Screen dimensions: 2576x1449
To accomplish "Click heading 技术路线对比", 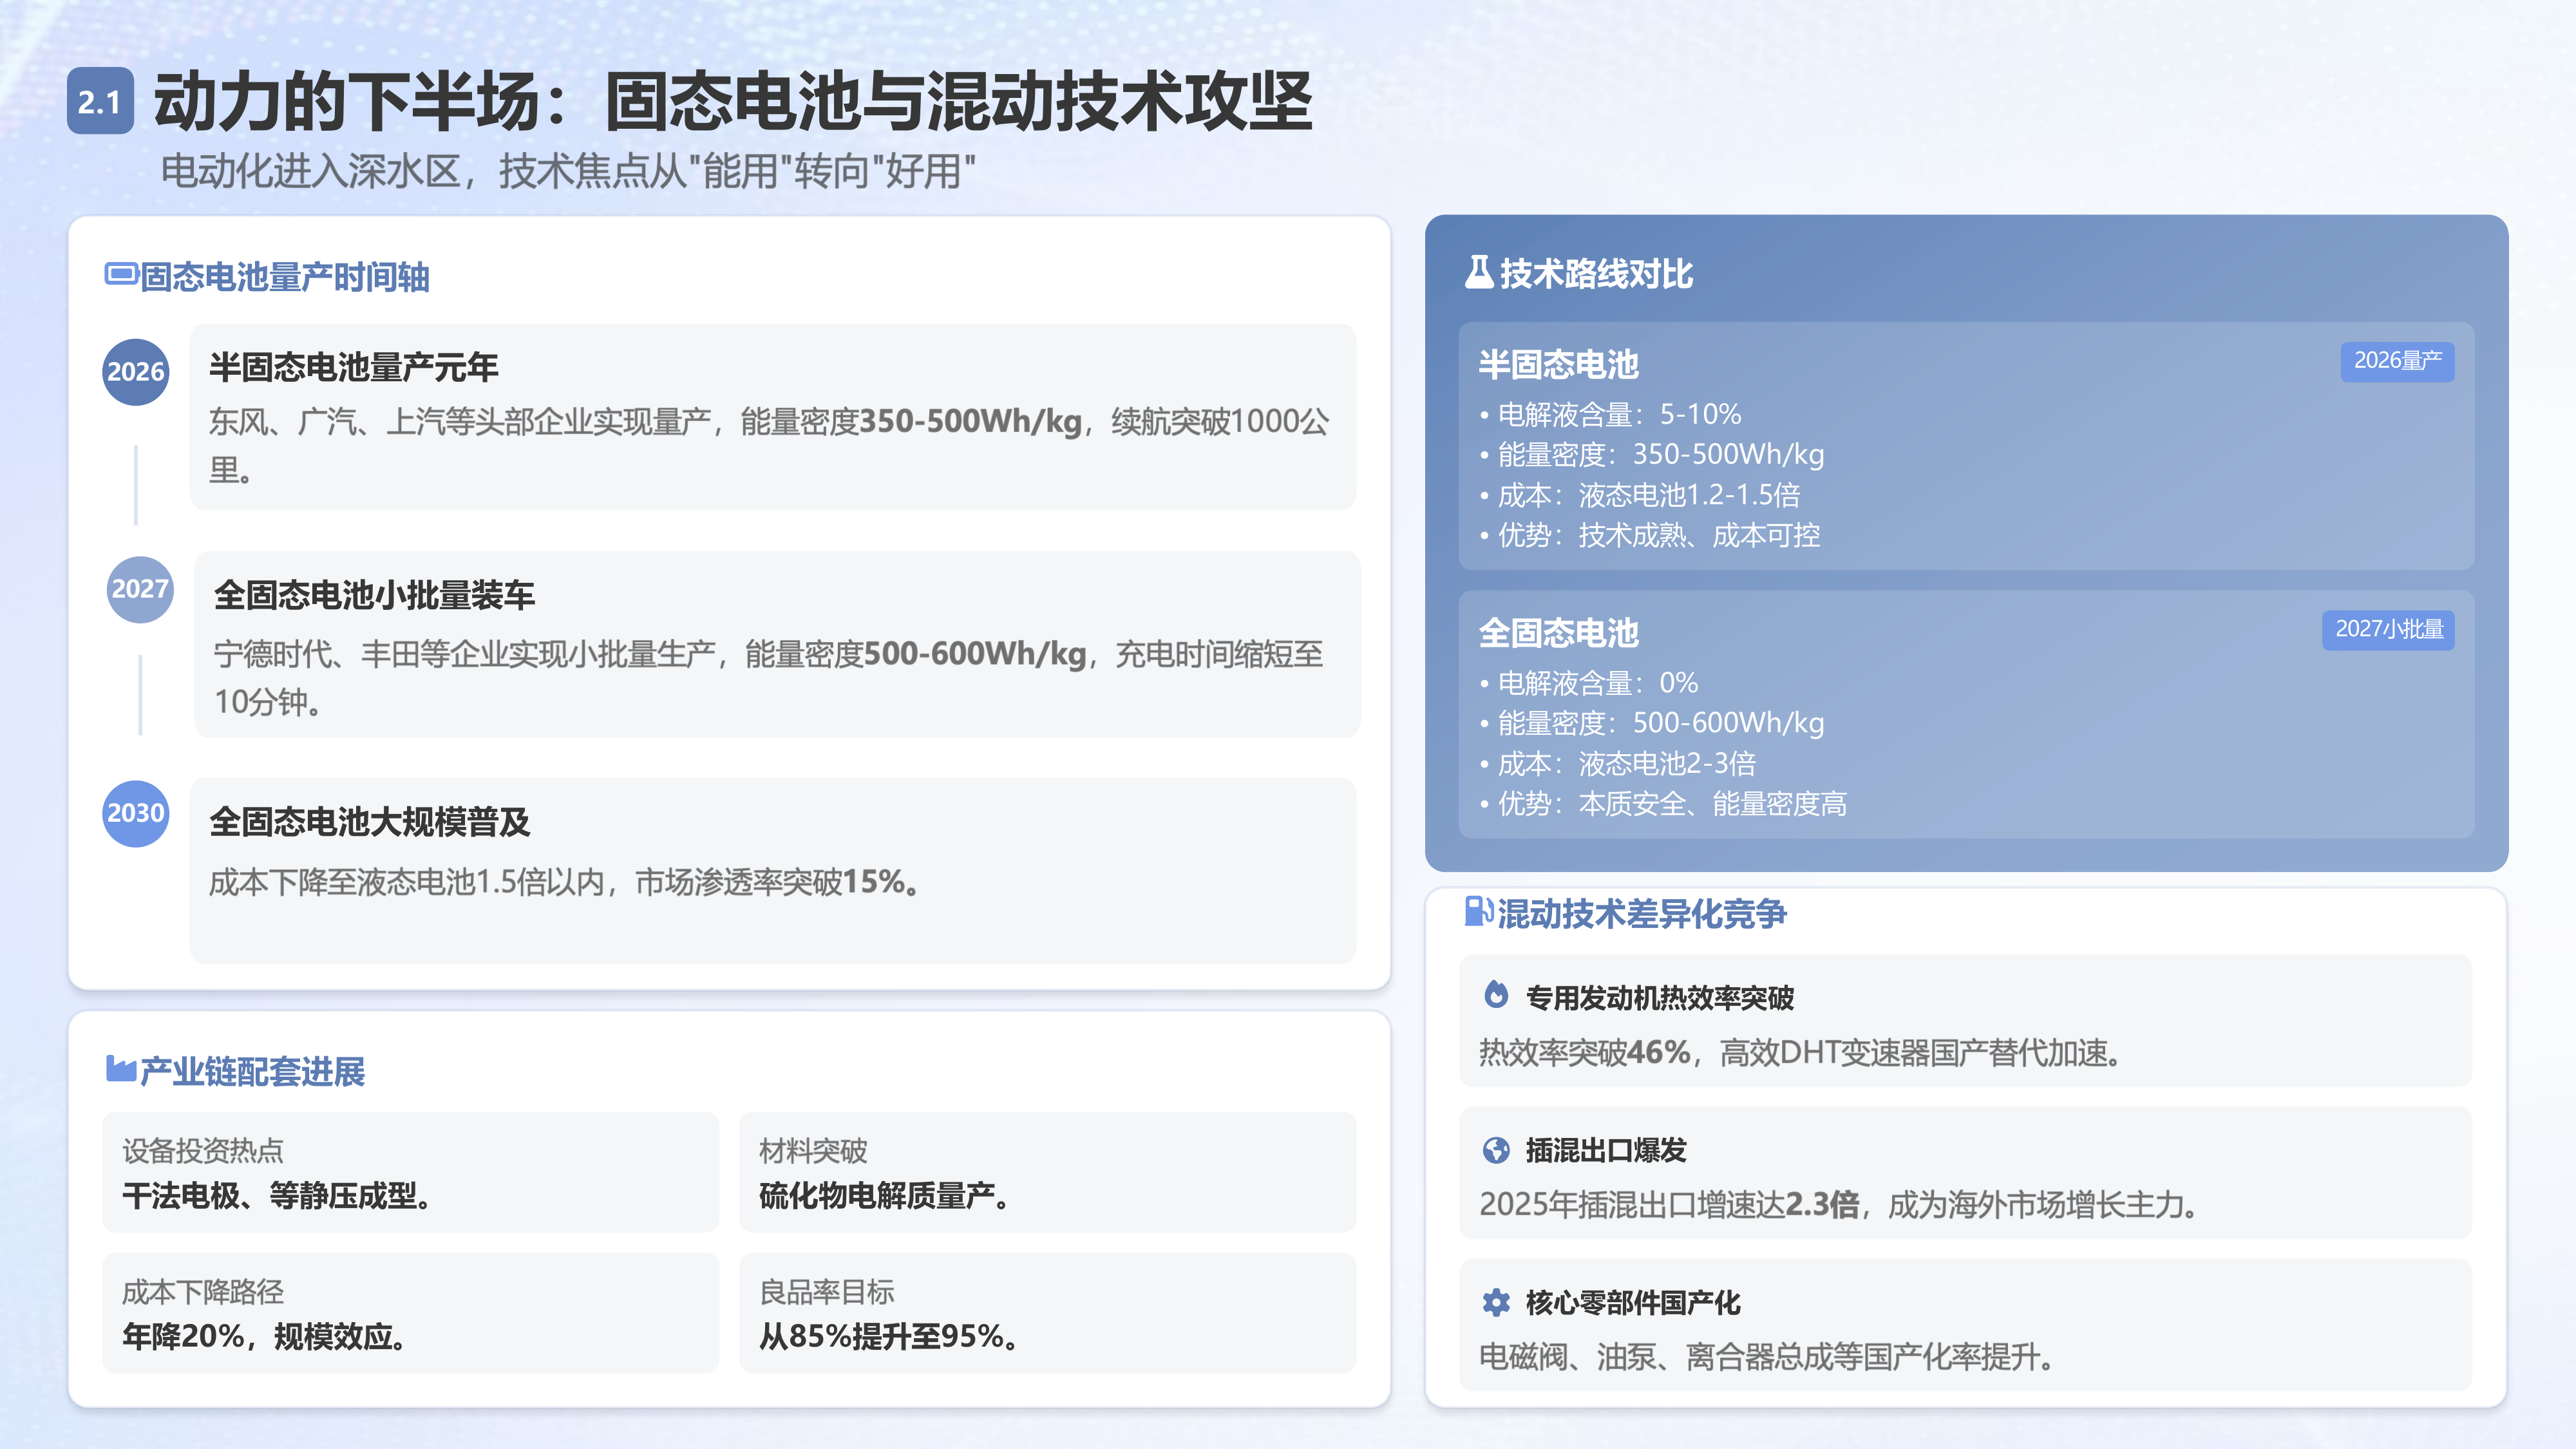I will (x=1596, y=273).
